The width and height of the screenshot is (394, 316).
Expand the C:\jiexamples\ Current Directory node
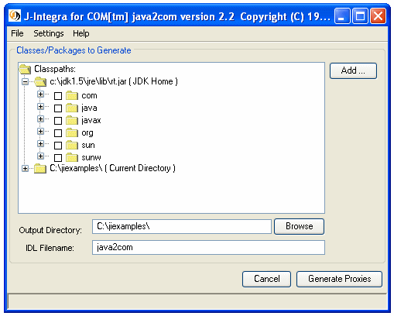[25, 169]
